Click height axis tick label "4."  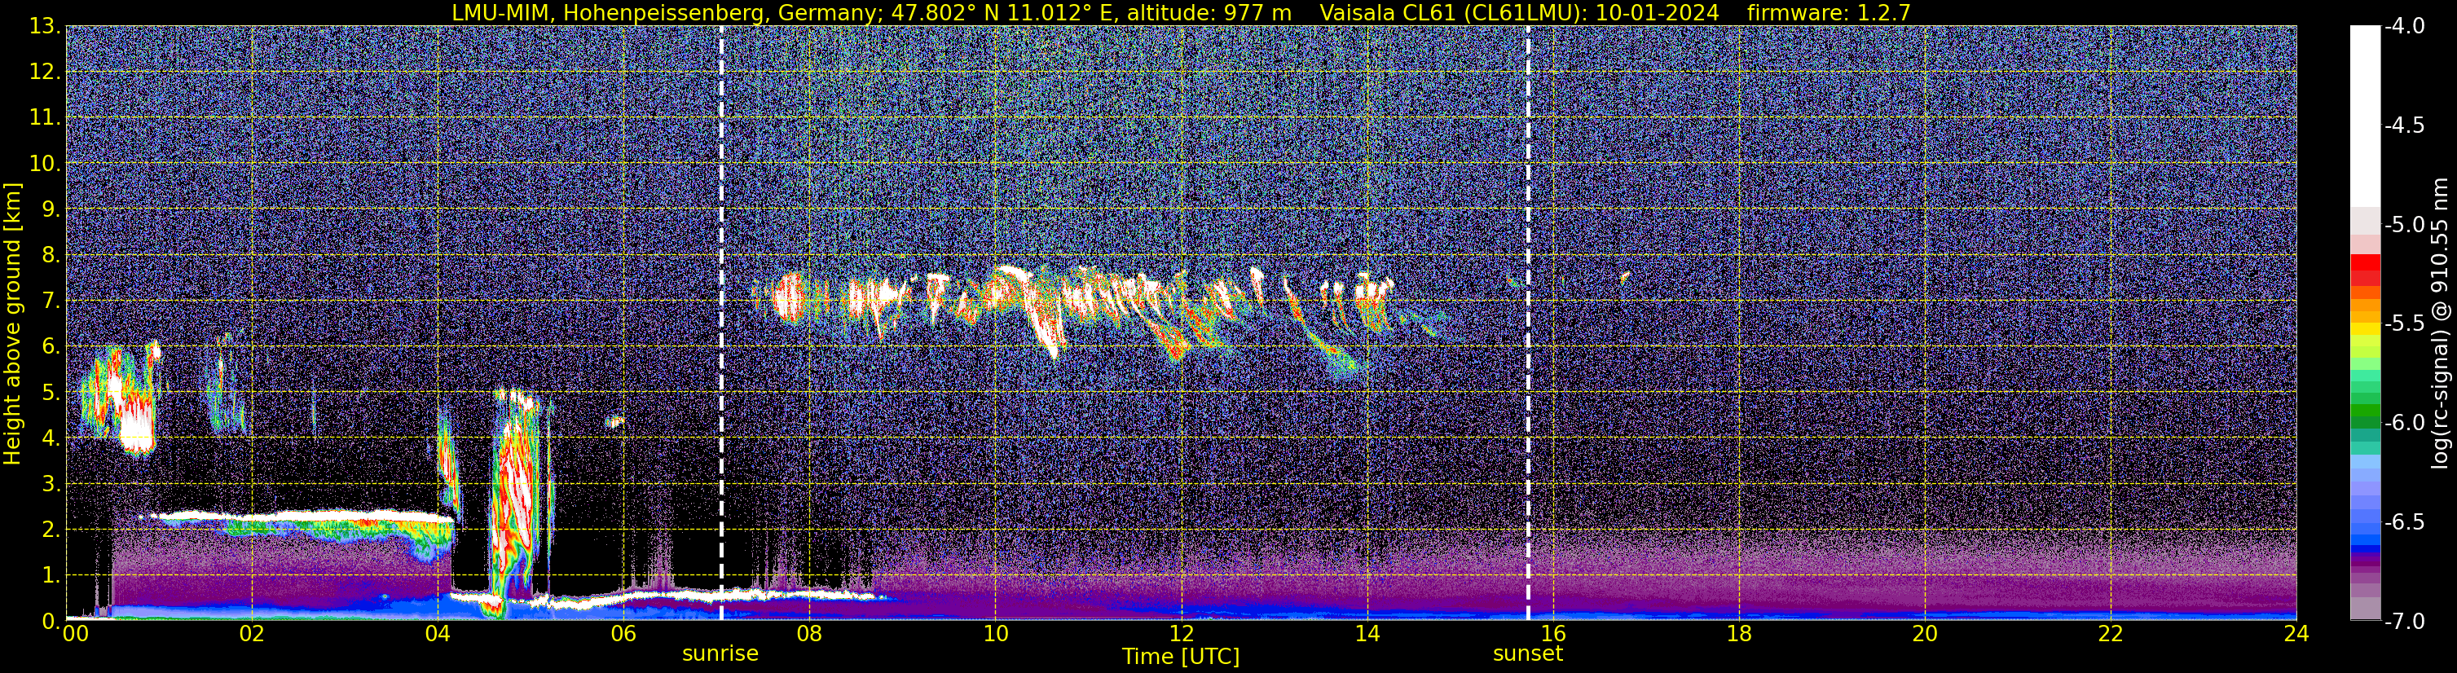[x=51, y=438]
